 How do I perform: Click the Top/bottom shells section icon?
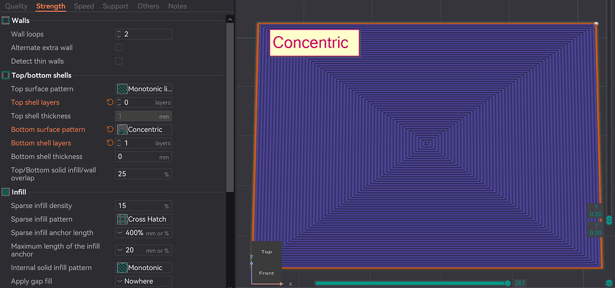(5, 75)
